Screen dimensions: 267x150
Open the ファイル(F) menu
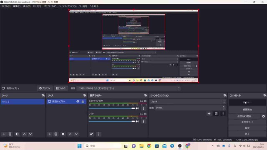coord(6,6)
